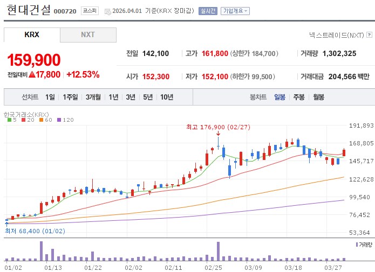Click the red 20-day moving average legend swatch
The width and height of the screenshot is (375, 272).
coord(23,120)
